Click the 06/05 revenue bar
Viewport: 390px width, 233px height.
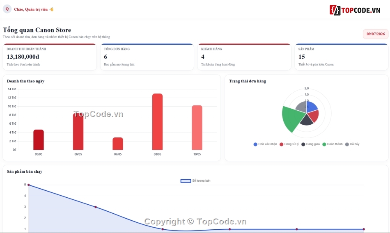pos(78,131)
